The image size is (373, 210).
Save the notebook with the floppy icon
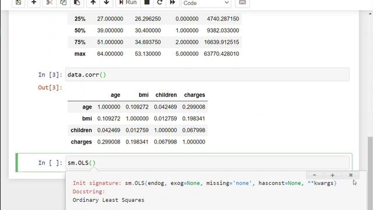pyautogui.click(x=18, y=2)
